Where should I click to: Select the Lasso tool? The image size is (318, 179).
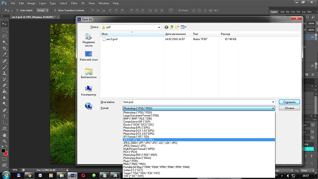(x=4, y=36)
